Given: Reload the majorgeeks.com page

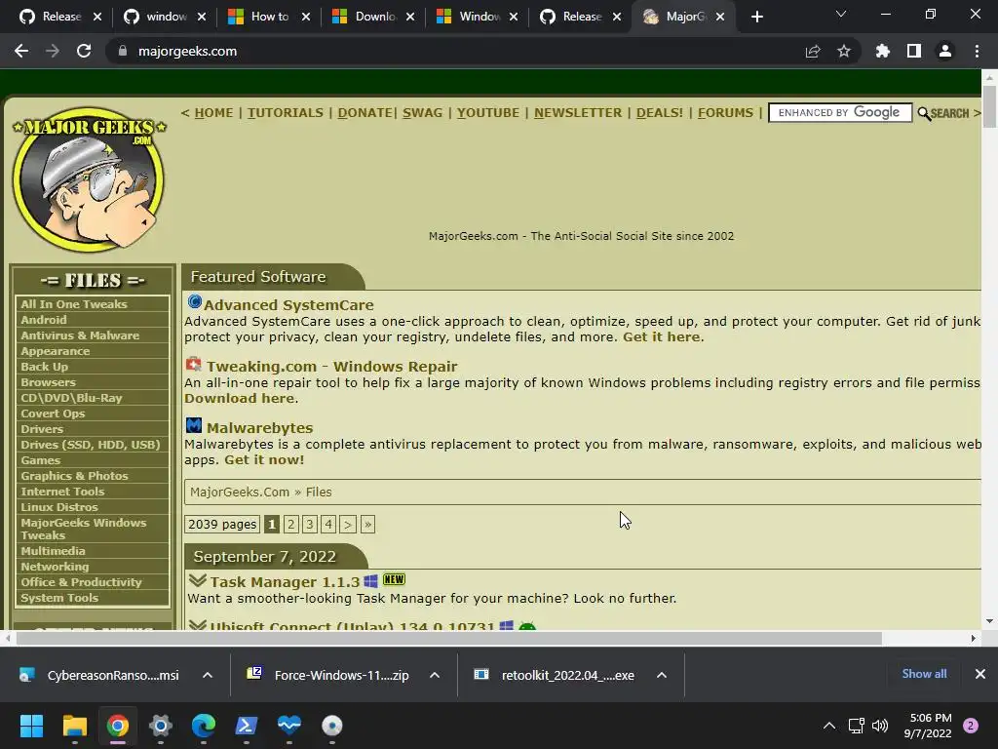Looking at the screenshot, I should coord(84,51).
